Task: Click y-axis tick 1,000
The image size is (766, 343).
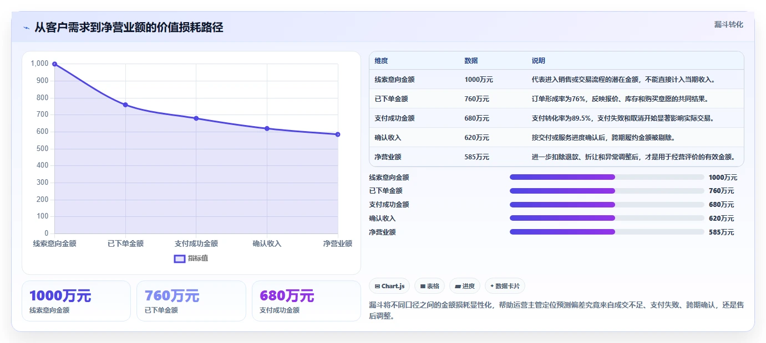Action: point(39,64)
